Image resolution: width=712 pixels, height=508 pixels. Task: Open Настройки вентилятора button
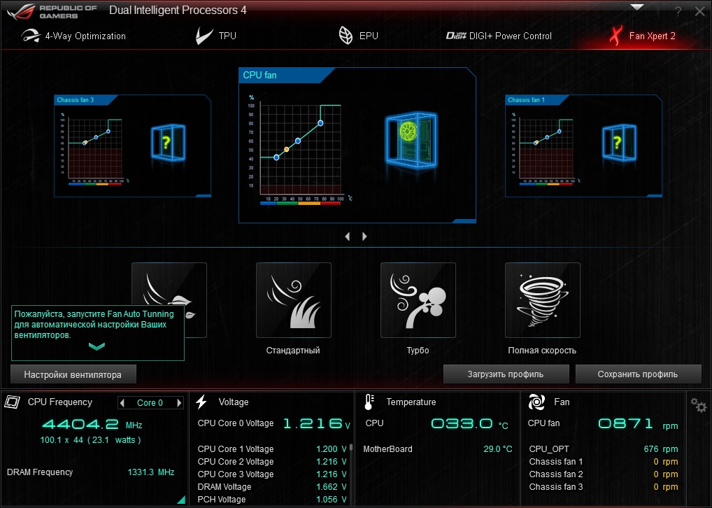73,375
